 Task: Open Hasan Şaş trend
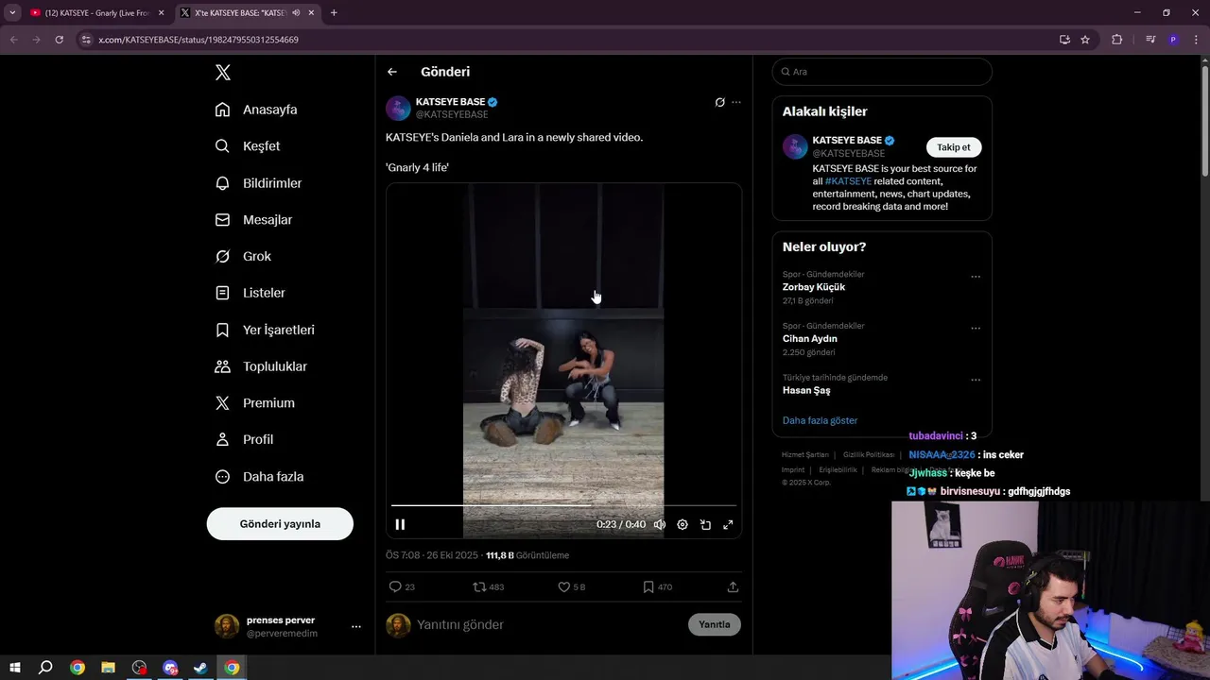pyautogui.click(x=806, y=390)
